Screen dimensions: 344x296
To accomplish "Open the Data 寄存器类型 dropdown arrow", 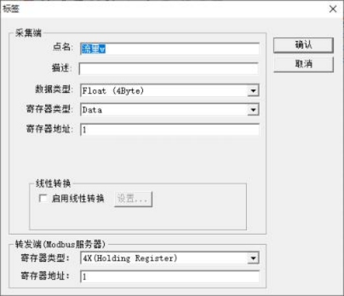I will click(253, 110).
